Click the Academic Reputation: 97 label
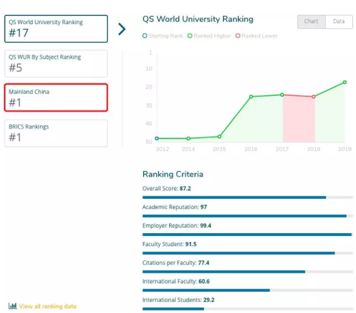Viewport: 356px width, 313px height. coord(174,207)
